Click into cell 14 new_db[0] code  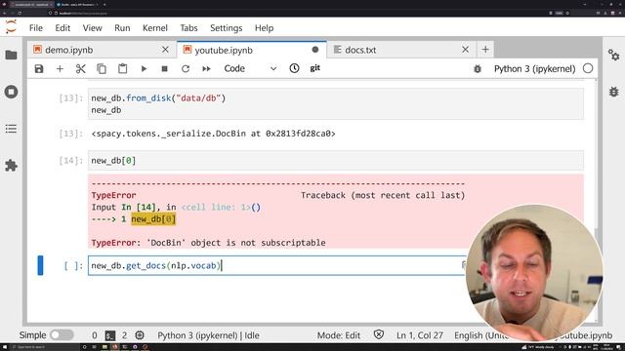click(336, 160)
